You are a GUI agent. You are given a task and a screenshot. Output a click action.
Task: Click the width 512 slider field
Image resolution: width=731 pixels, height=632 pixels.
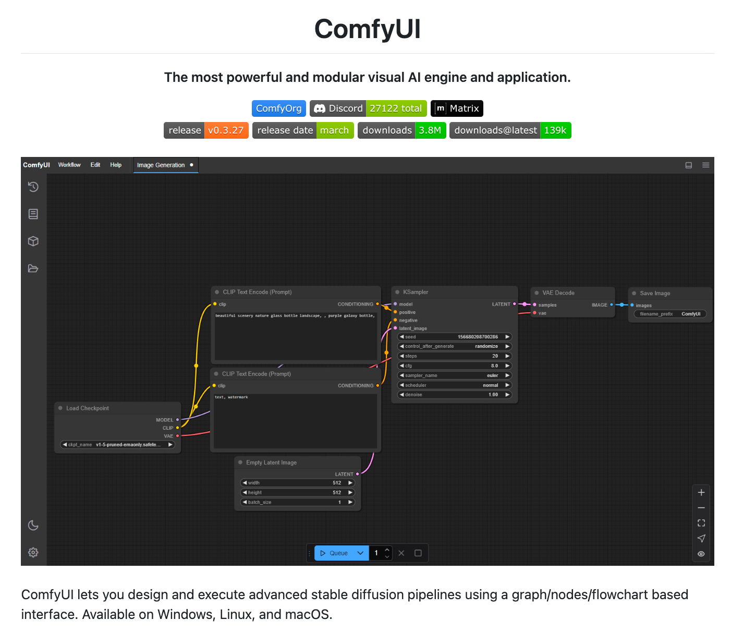pos(298,483)
